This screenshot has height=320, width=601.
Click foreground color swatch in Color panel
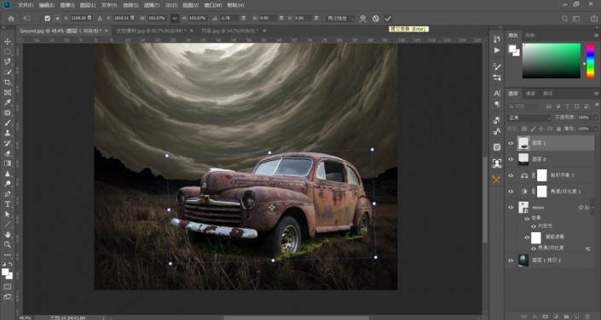coord(512,49)
